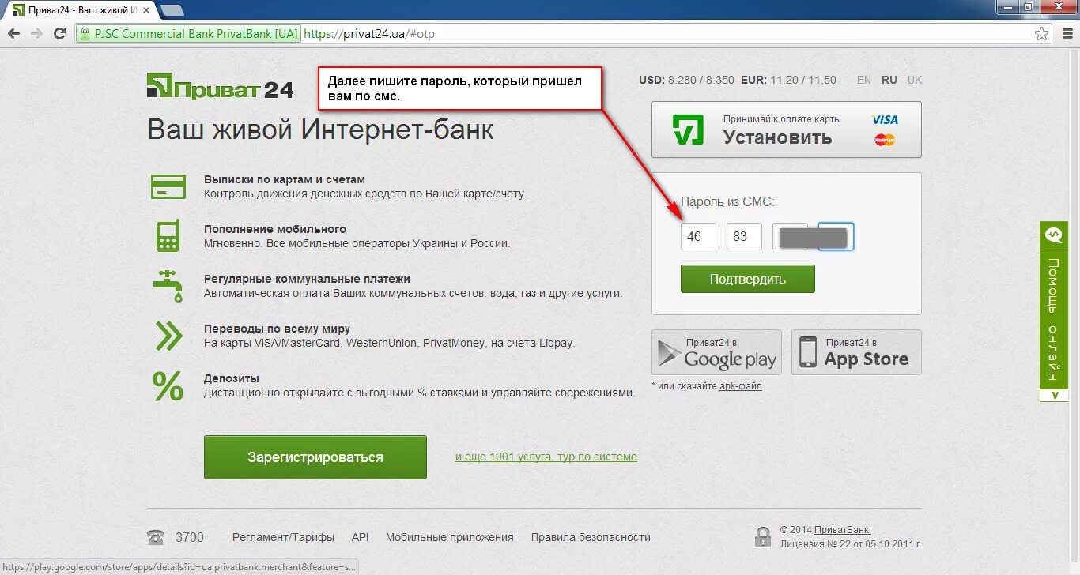This screenshot has width=1080, height=575.
Task: Open the Правила безопасности footer link
Action: click(x=591, y=537)
